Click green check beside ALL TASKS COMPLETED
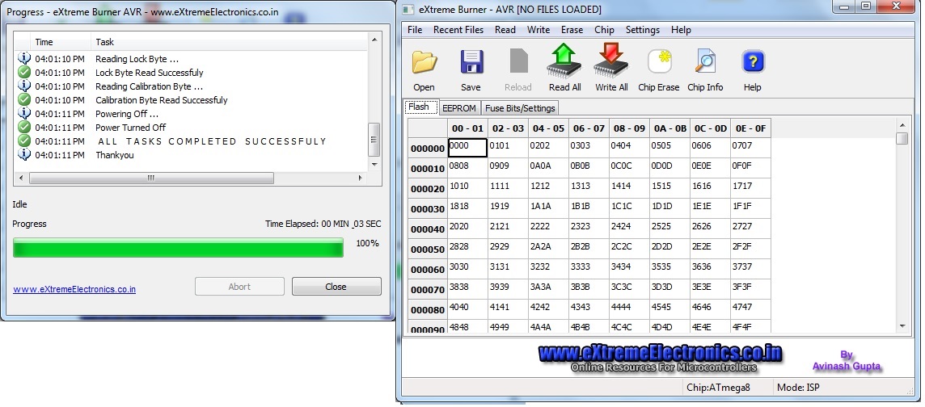The height and width of the screenshot is (407, 925). point(24,141)
